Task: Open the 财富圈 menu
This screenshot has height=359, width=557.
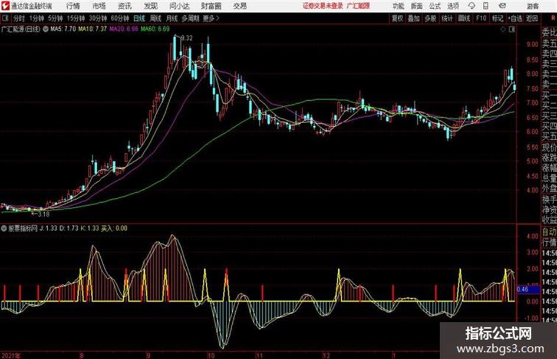Action: (x=211, y=6)
